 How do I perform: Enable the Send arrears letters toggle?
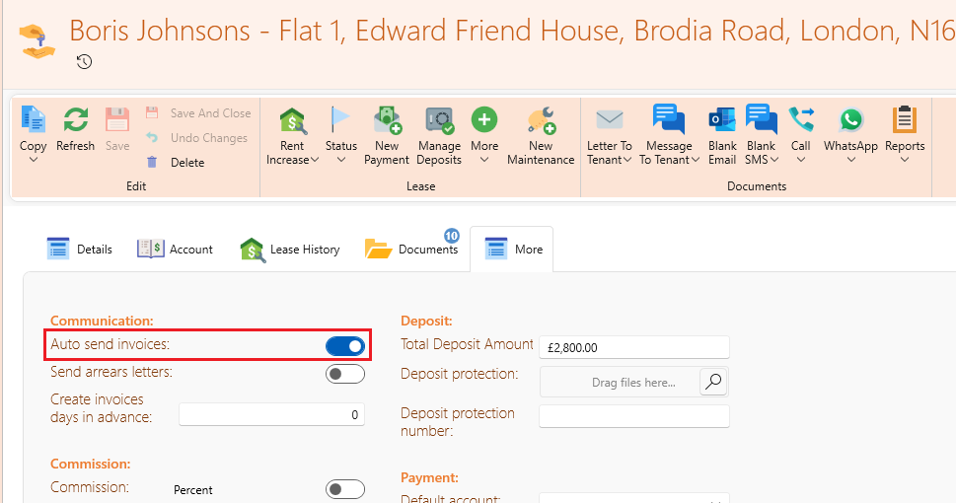click(345, 374)
